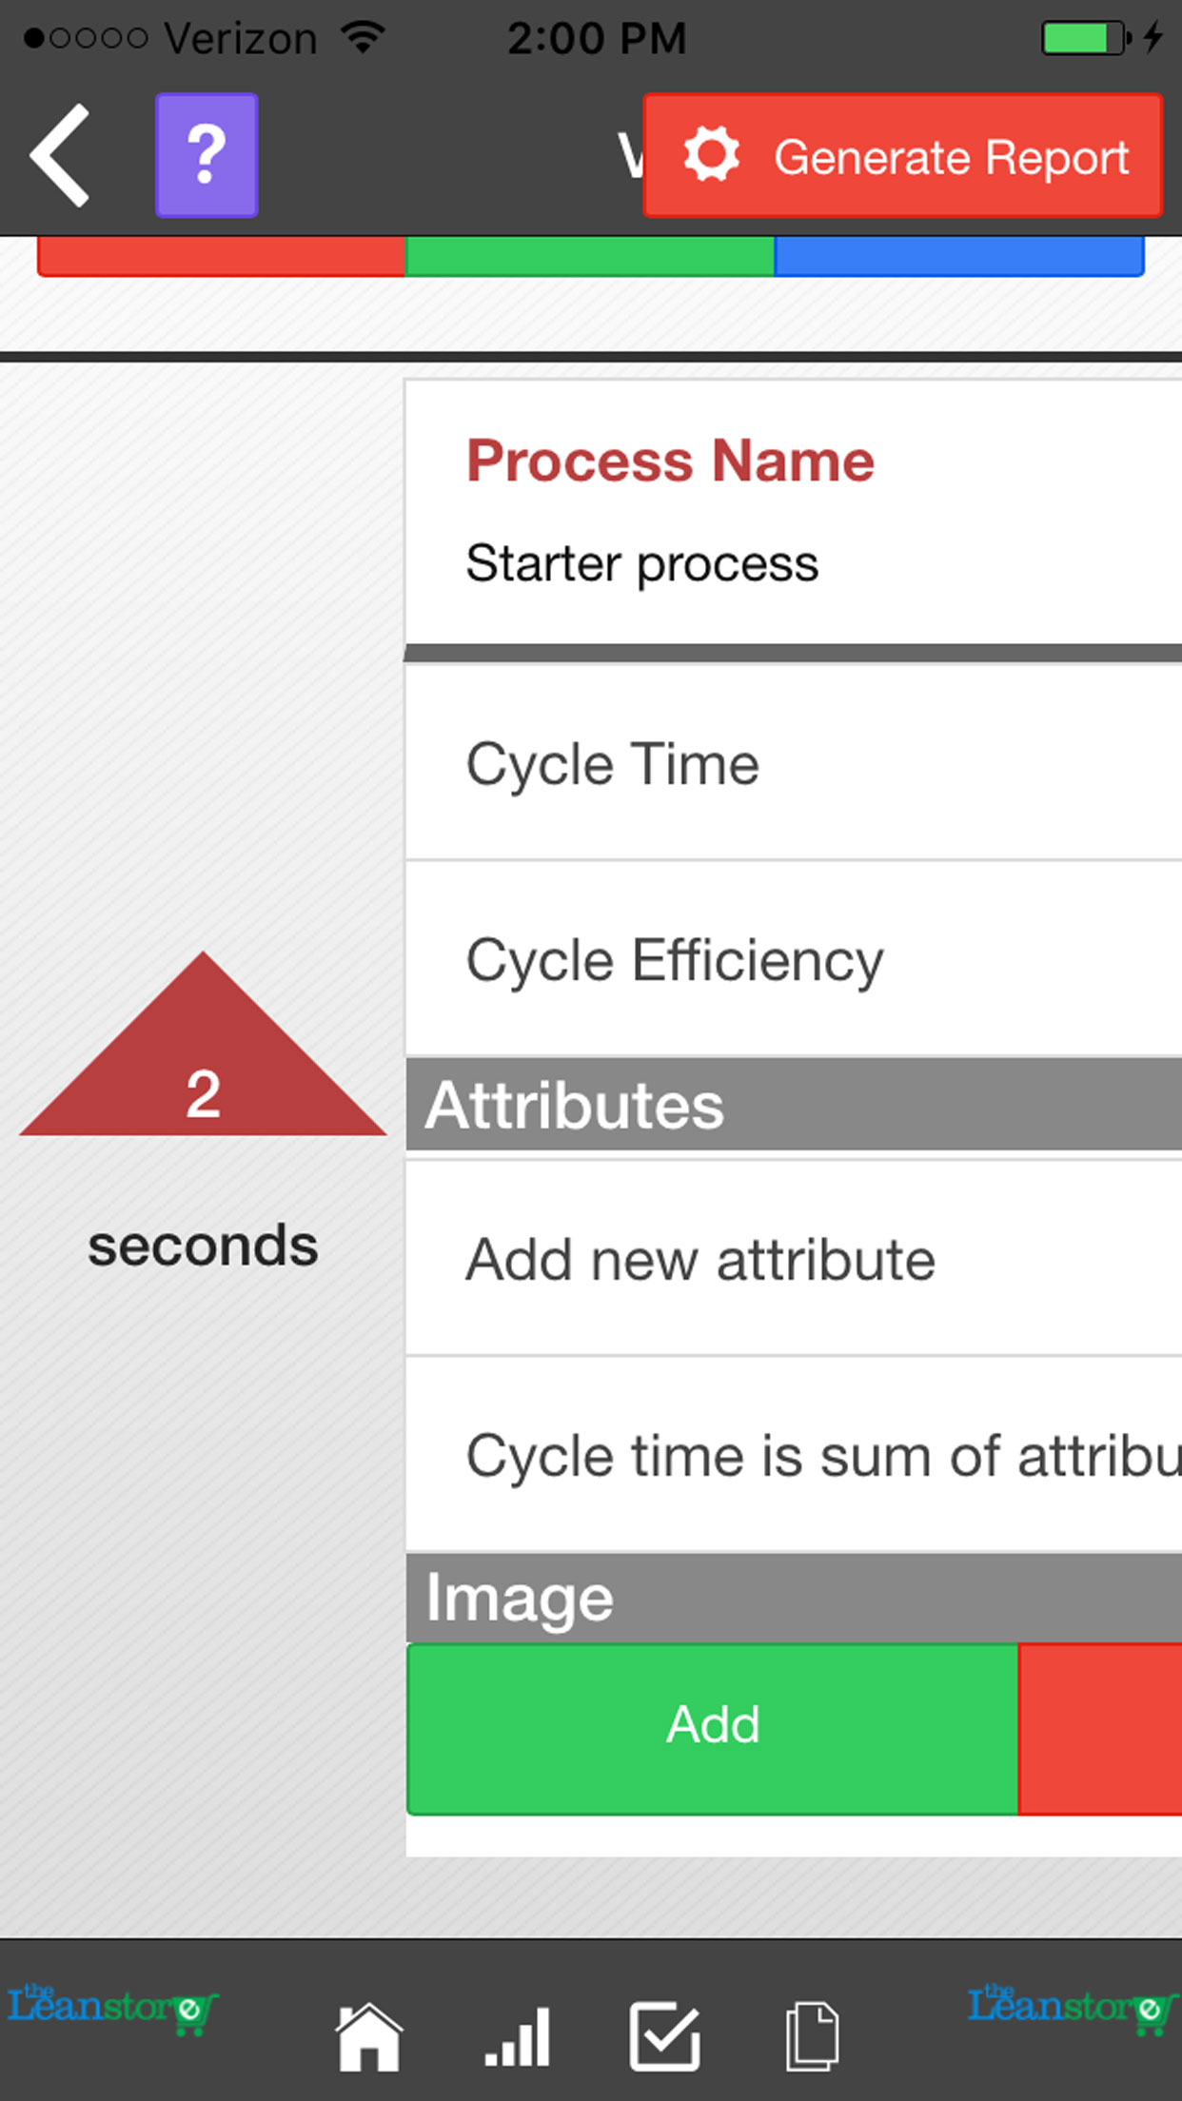Tap the right Leanstore logo
The image size is (1182, 2101).
point(1072,2008)
